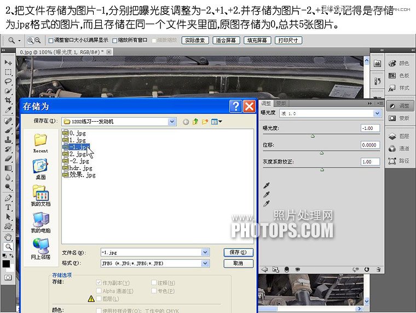Select the Type tool
416x313 pixels.
[8, 207]
